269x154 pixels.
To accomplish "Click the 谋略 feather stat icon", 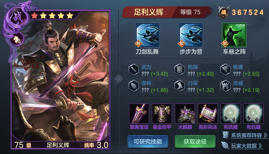I will tap(134, 86).
